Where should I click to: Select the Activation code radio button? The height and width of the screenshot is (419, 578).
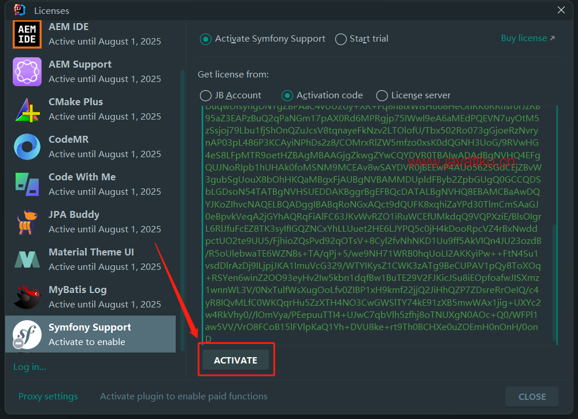coord(287,95)
